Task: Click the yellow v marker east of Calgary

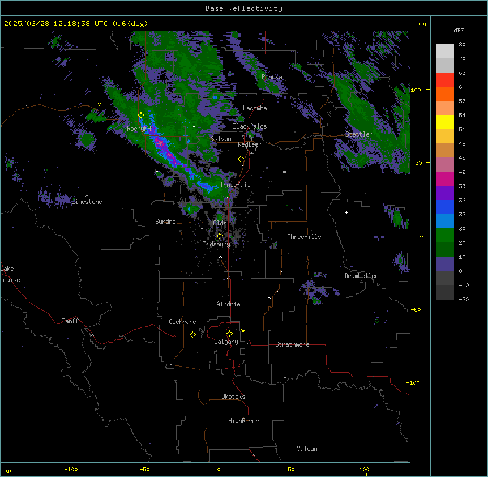Action: click(x=243, y=331)
